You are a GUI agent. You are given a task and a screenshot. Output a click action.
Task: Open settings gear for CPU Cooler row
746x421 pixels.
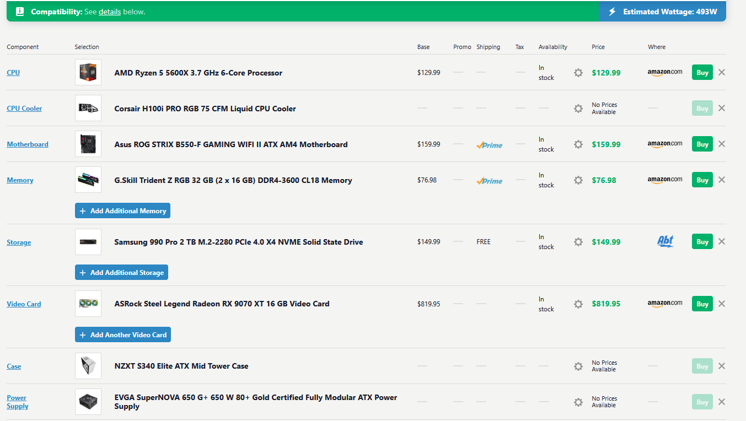(x=578, y=109)
